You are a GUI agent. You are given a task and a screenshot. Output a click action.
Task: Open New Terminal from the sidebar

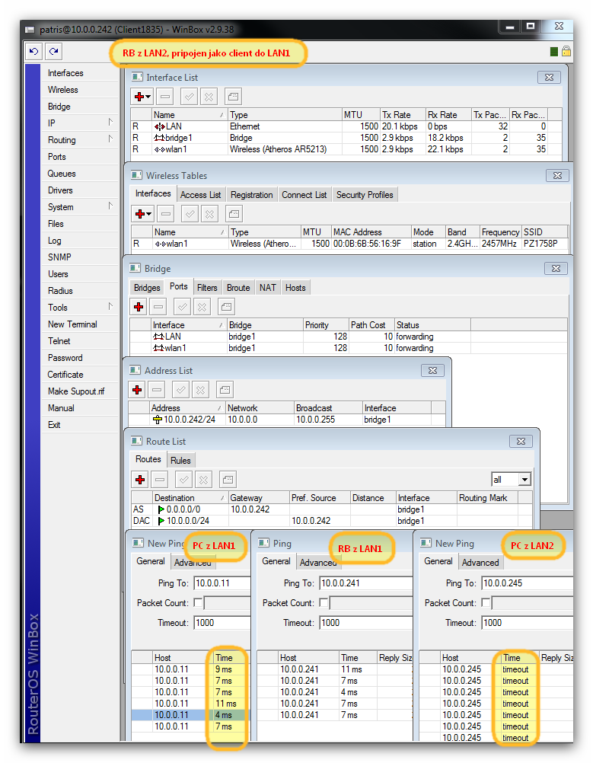click(72, 324)
